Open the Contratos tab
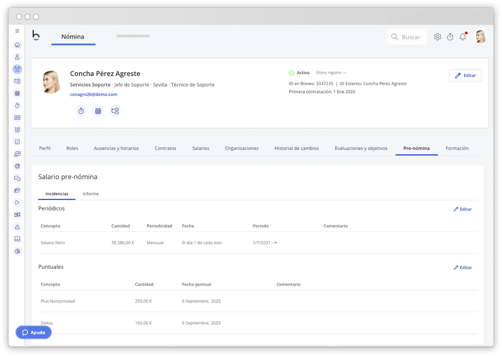Viewport: 502px width, 356px height. coord(165,148)
